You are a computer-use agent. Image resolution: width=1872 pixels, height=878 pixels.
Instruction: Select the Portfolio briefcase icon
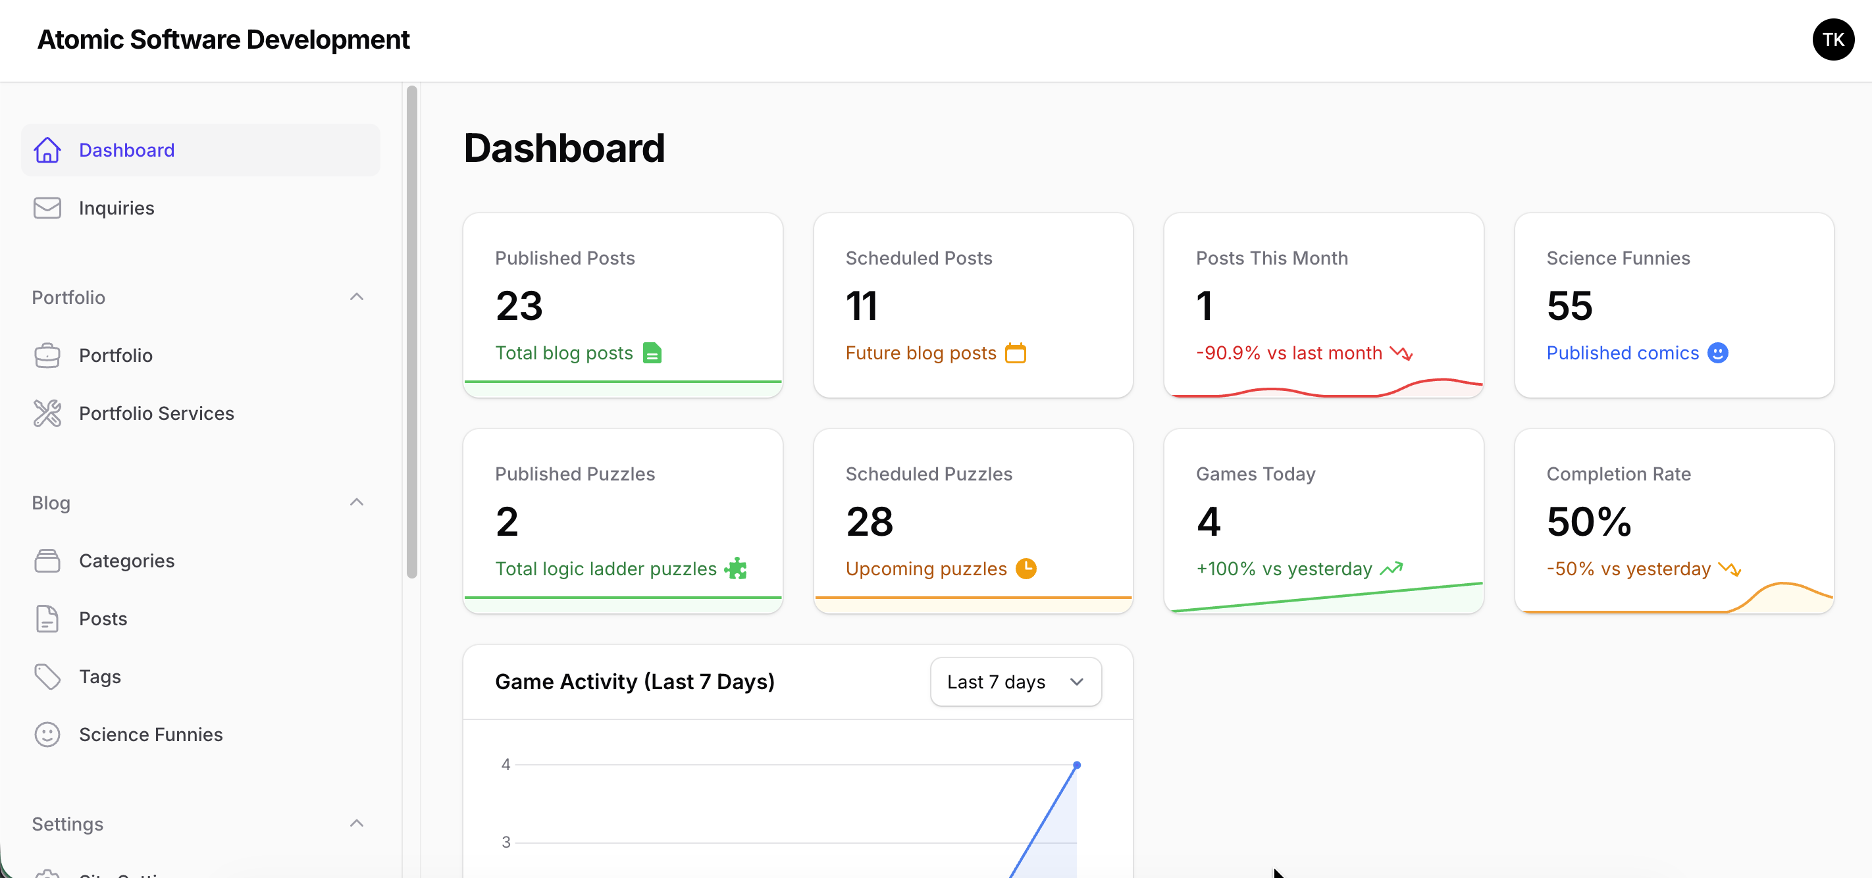tap(47, 355)
